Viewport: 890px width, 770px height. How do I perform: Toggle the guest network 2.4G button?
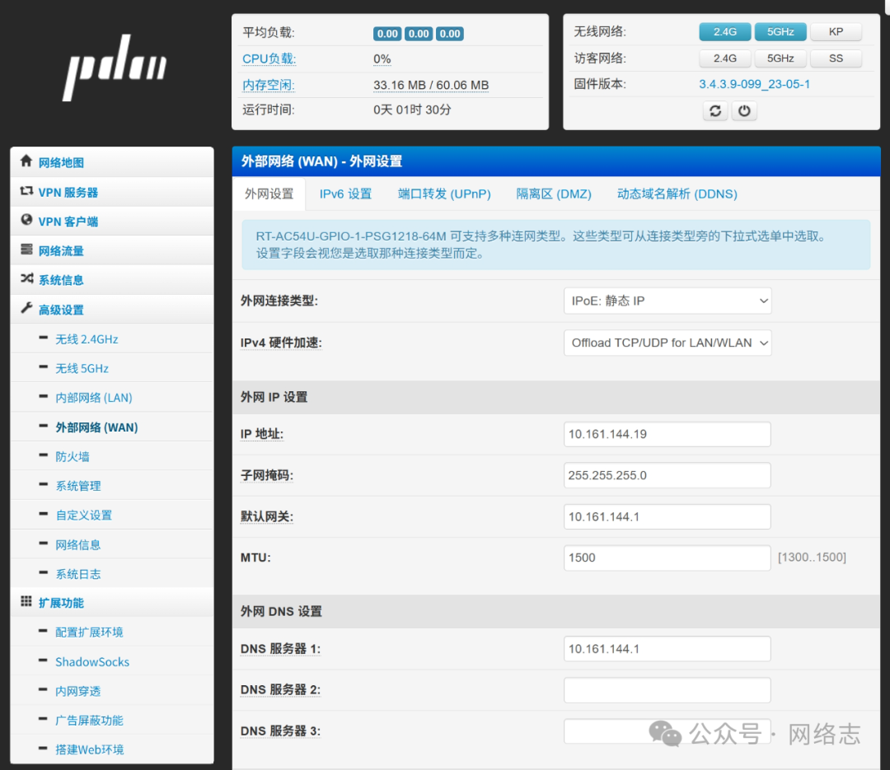[724, 58]
